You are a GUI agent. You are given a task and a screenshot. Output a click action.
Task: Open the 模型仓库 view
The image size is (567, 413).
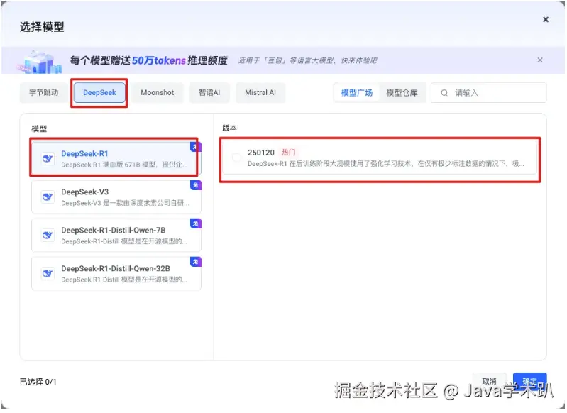coord(402,93)
